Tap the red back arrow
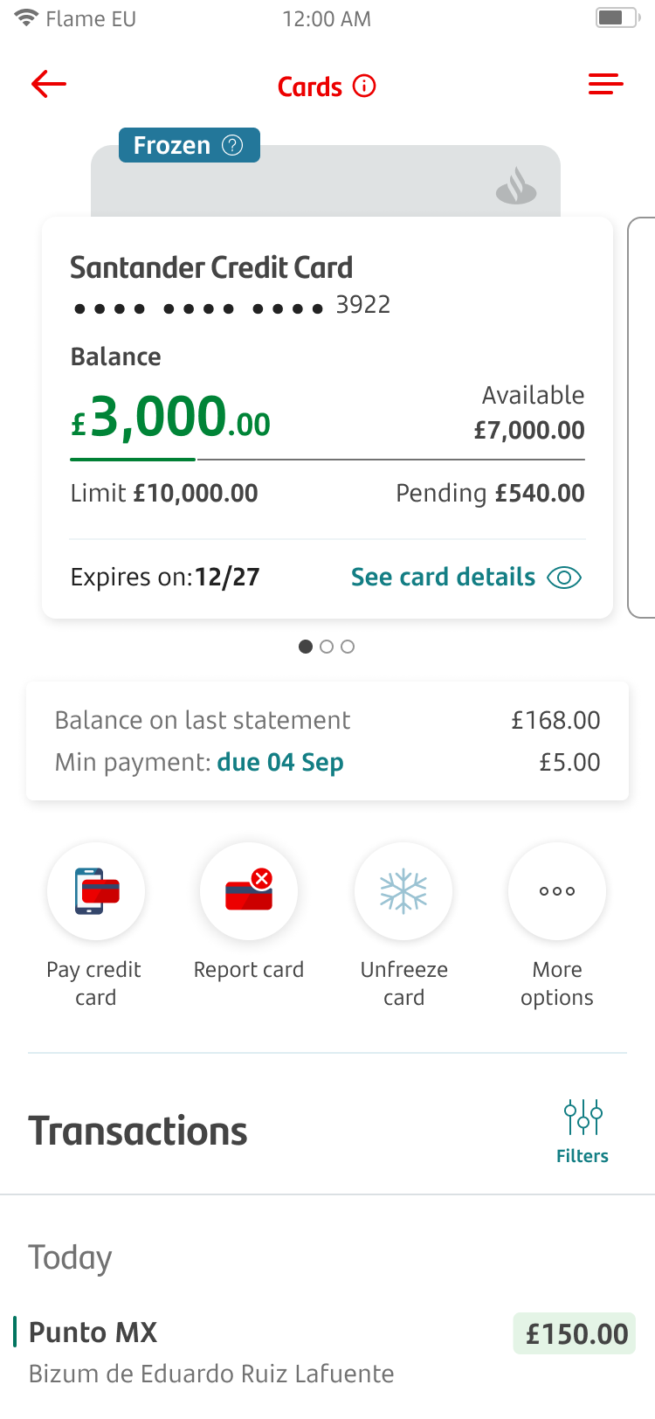This screenshot has width=655, height=1419. (49, 85)
